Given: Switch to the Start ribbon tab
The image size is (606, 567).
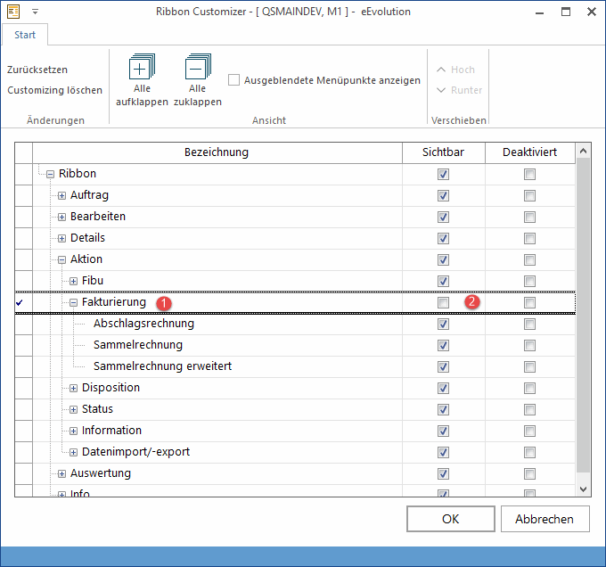Looking at the screenshot, I should tap(25, 35).
